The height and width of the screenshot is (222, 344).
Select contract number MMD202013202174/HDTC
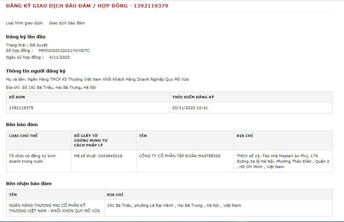64,51
